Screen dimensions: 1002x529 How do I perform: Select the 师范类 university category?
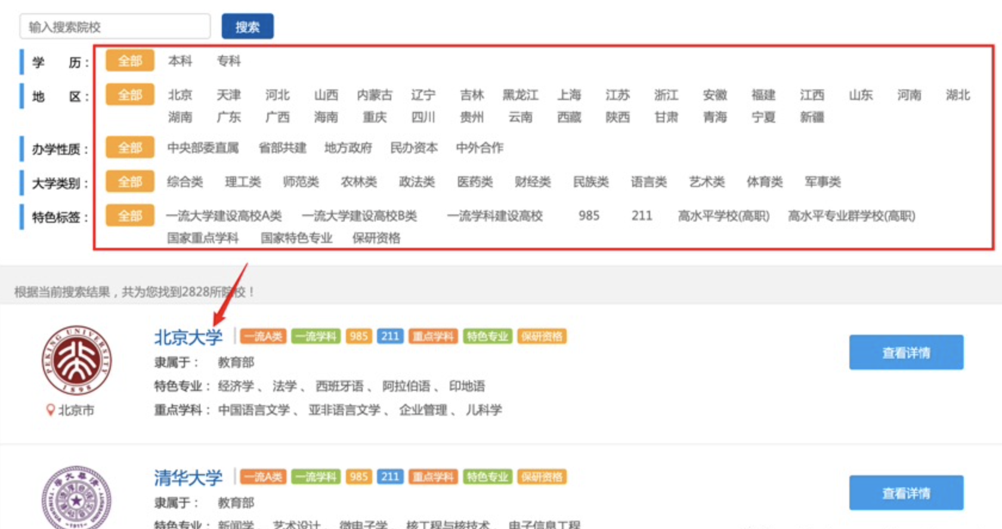(x=301, y=182)
